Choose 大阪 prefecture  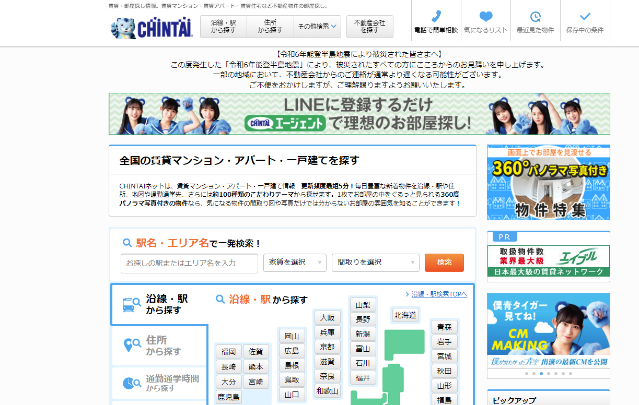click(x=328, y=318)
